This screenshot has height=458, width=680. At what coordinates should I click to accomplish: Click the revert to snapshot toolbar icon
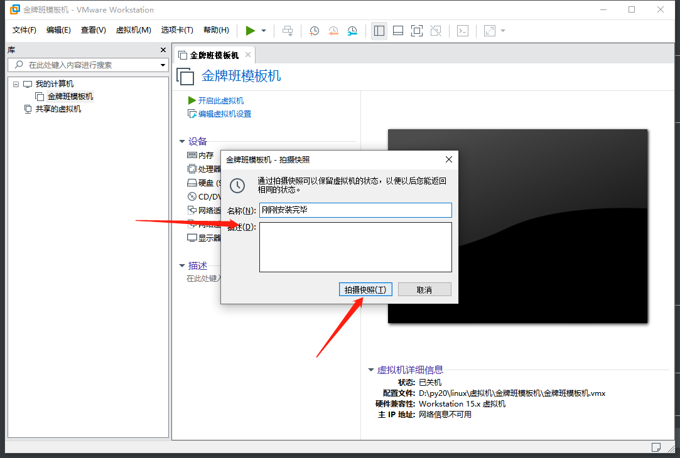point(333,31)
